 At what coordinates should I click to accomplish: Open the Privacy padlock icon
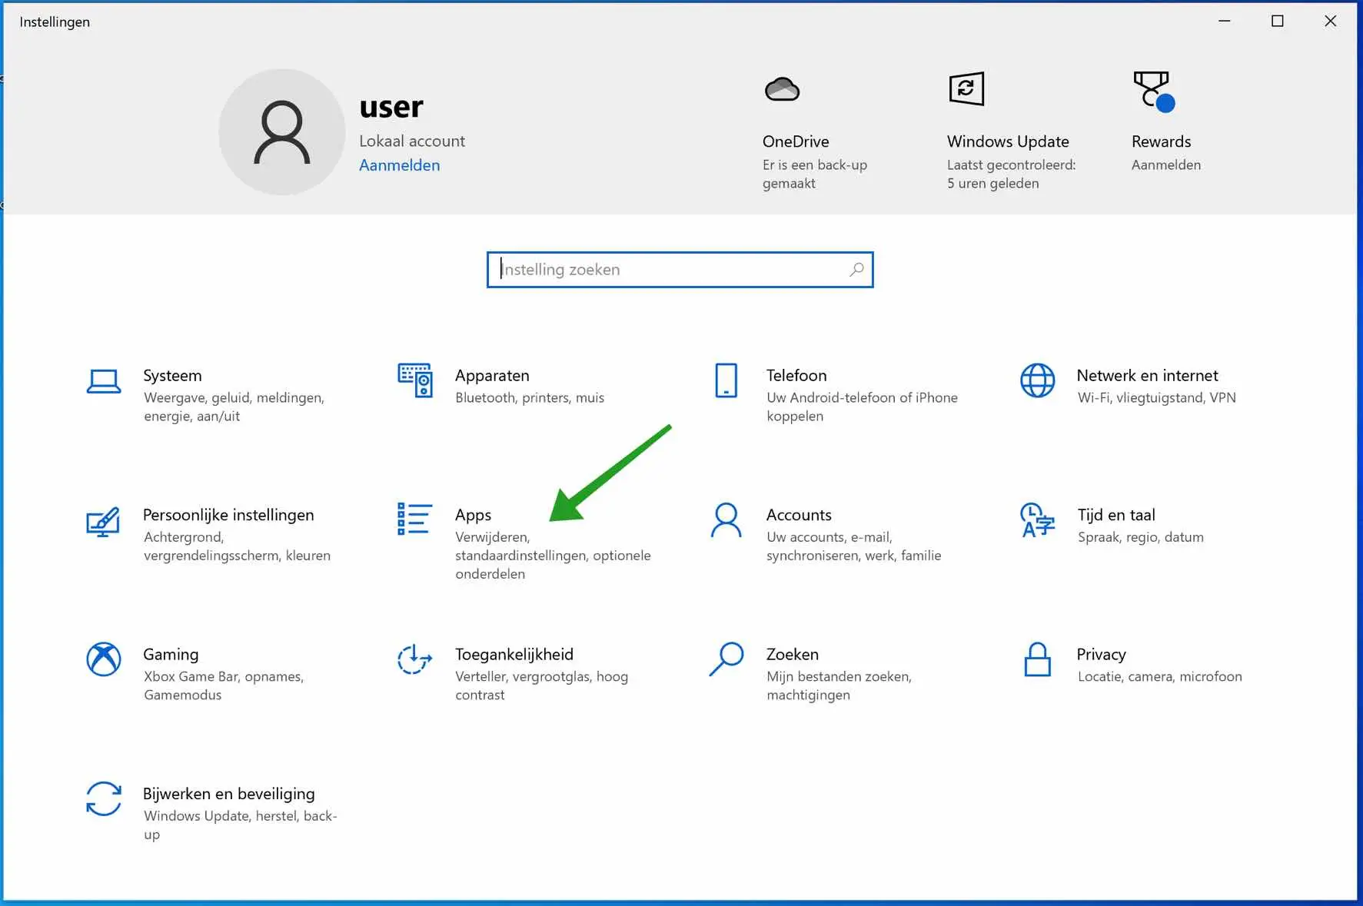[x=1037, y=659]
